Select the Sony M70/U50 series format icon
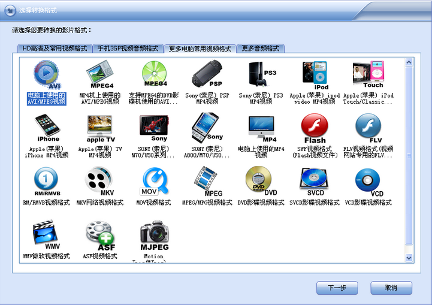432x305 pixels. point(154,128)
